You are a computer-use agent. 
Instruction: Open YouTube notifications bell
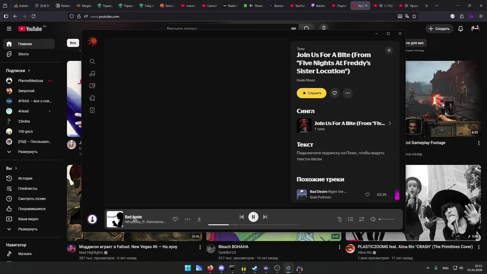click(x=461, y=29)
